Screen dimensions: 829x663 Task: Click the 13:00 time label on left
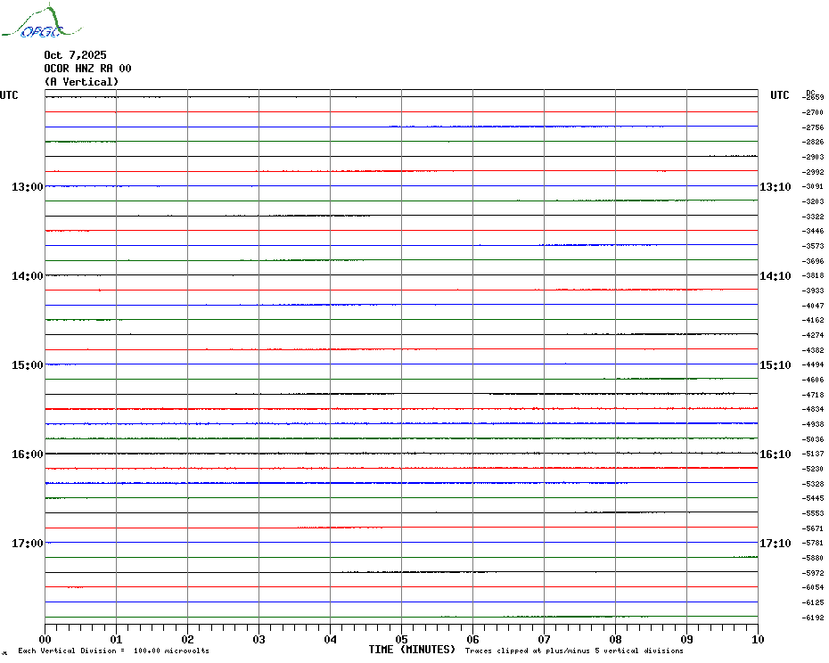[x=27, y=187]
